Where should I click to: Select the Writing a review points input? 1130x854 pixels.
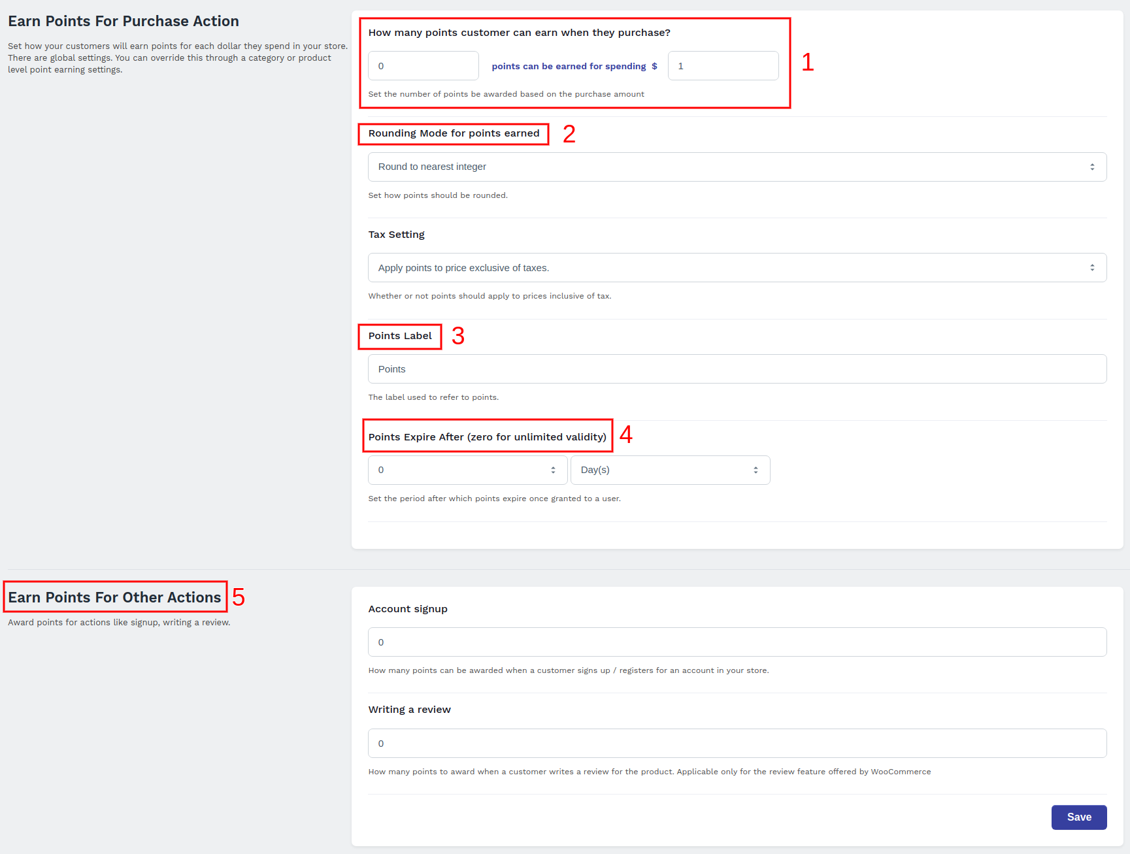click(737, 743)
